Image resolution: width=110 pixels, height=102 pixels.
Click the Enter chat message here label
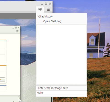(53, 88)
